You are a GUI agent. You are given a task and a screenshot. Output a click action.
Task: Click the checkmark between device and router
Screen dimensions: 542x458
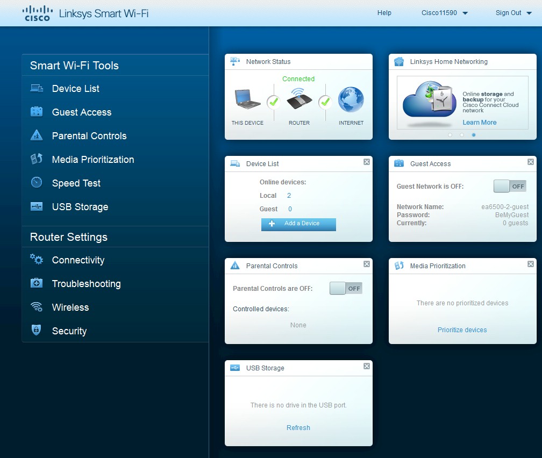tap(273, 102)
